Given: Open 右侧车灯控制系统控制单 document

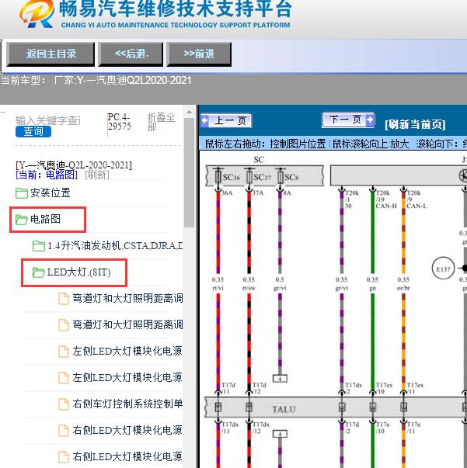Looking at the screenshot, I should click(127, 404).
